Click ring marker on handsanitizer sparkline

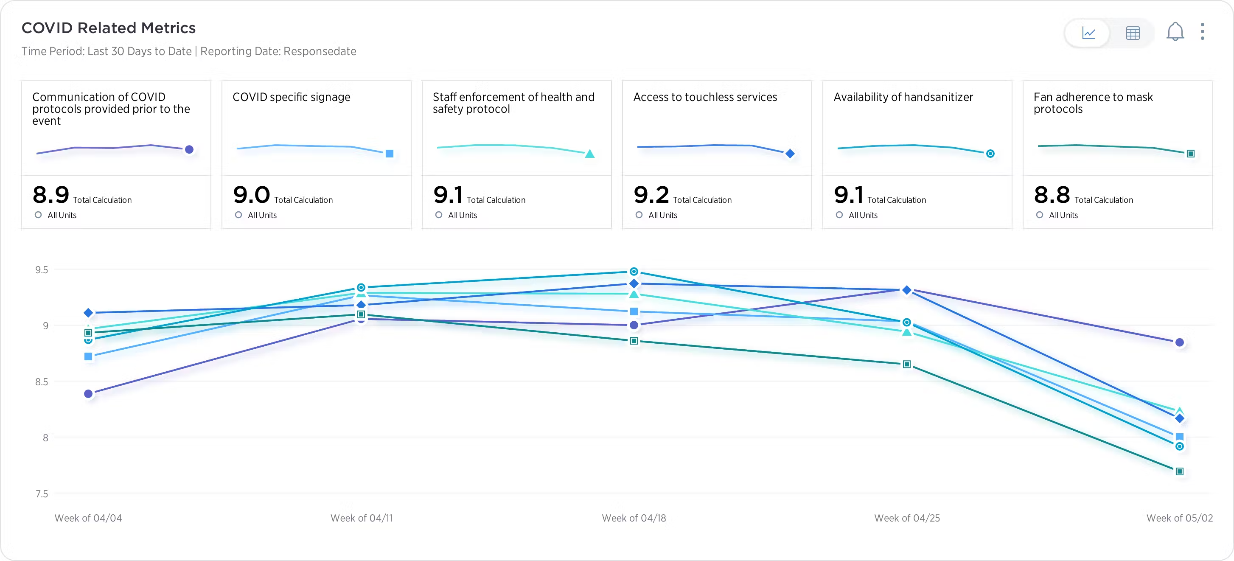pos(990,154)
